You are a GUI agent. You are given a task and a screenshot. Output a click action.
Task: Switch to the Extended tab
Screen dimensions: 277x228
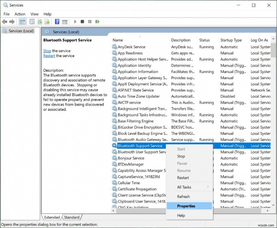point(52,217)
